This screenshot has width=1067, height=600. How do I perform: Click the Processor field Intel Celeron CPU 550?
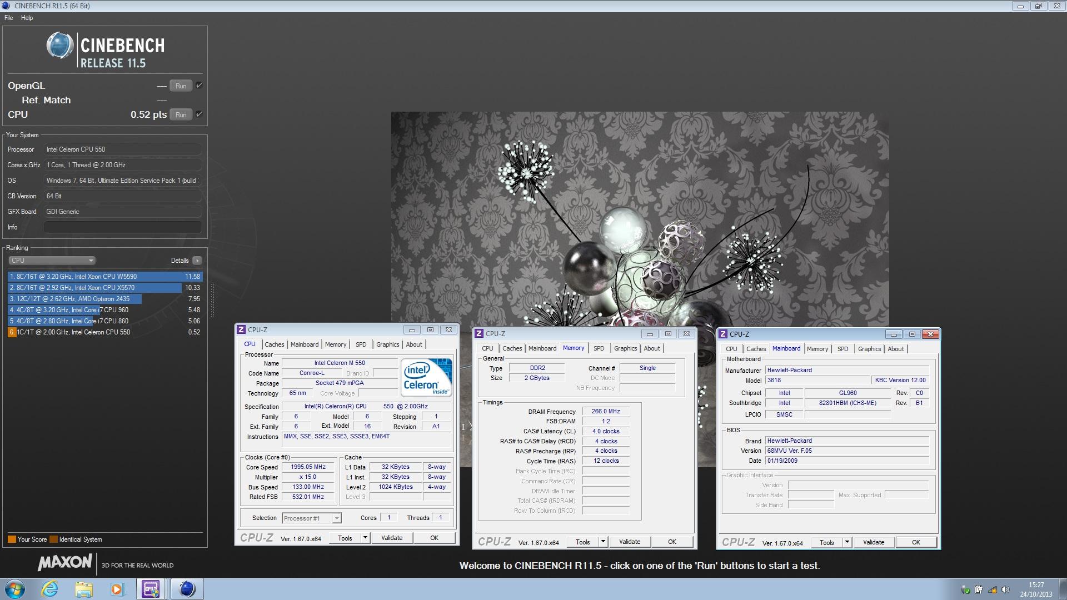point(122,149)
